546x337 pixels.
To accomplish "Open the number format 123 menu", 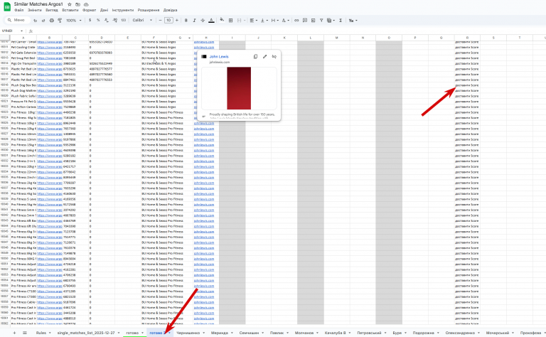I will tap(123, 20).
